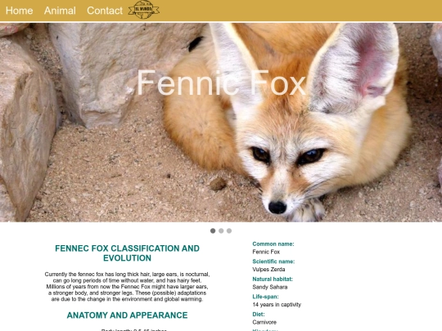Click the Common name label
Viewport: 442px width, 331px height.
273,244
